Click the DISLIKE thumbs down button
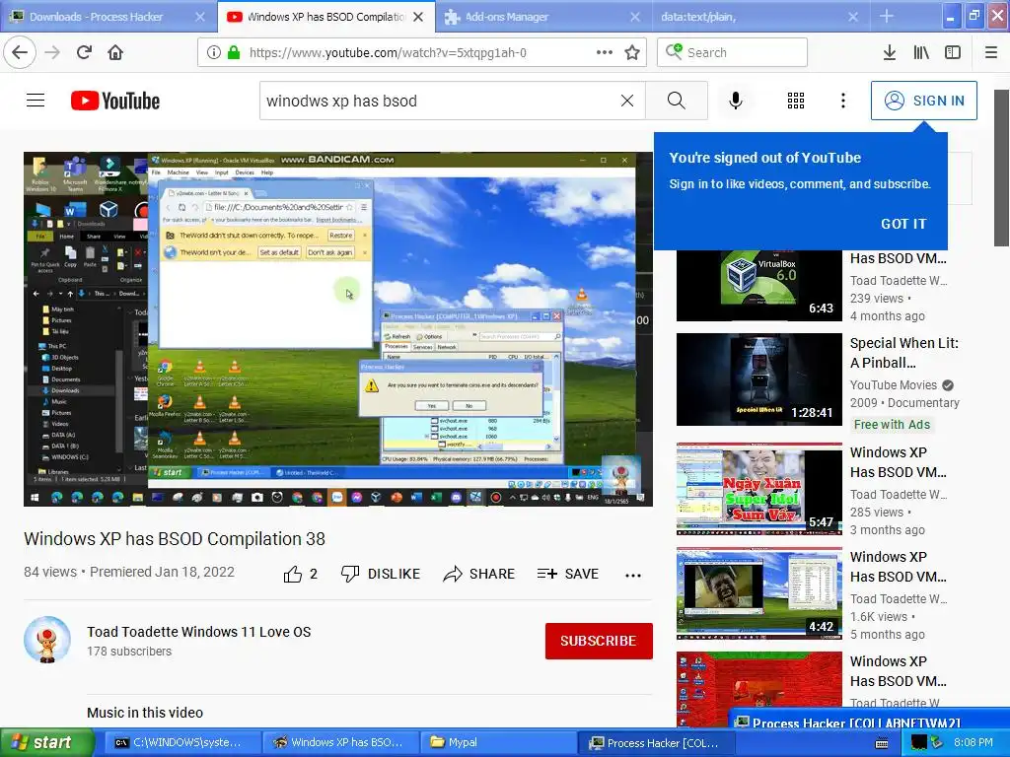This screenshot has height=757, width=1010. coord(381,574)
